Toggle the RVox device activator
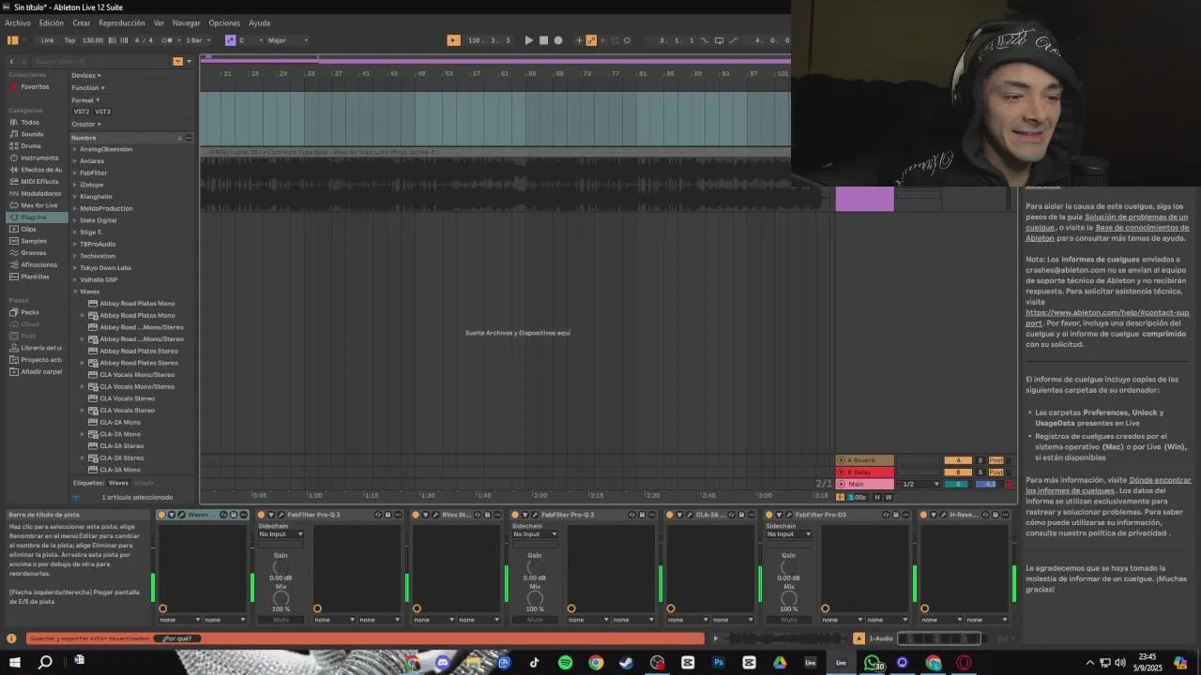This screenshot has height=675, width=1201. click(x=416, y=515)
